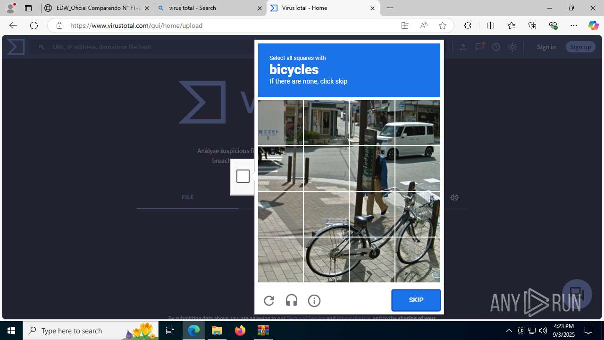Screen dimensions: 604x340
Task: Open a new browser tab
Action: [390, 8]
